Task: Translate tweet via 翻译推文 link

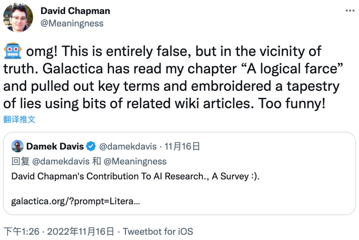Action: [20, 119]
